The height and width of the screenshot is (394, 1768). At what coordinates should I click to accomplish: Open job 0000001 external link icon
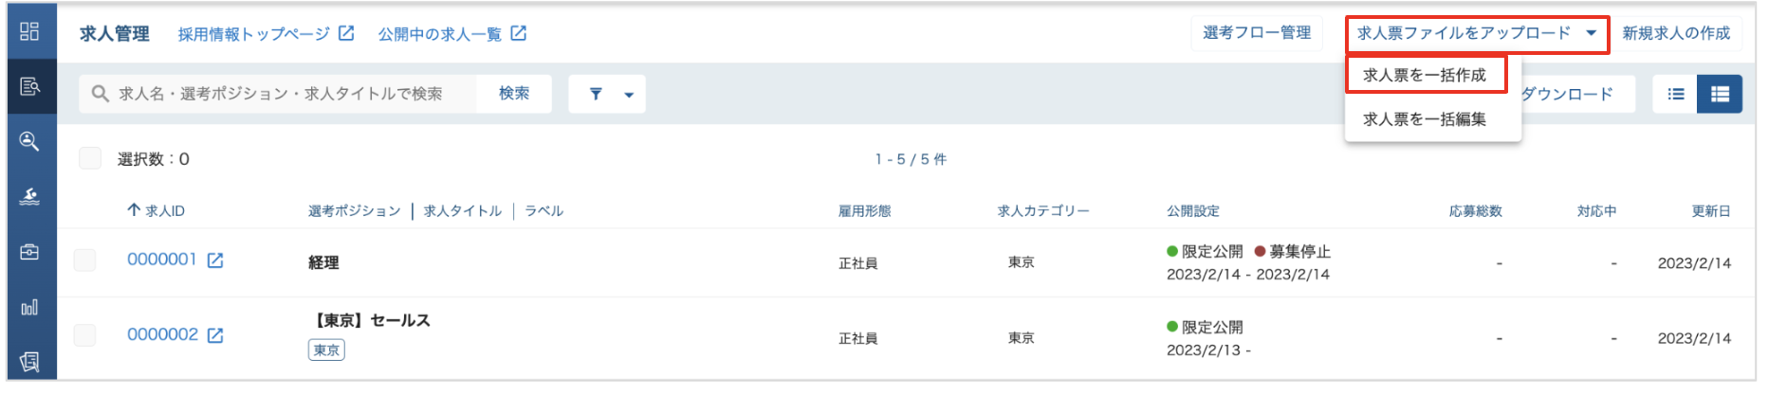coord(215,260)
